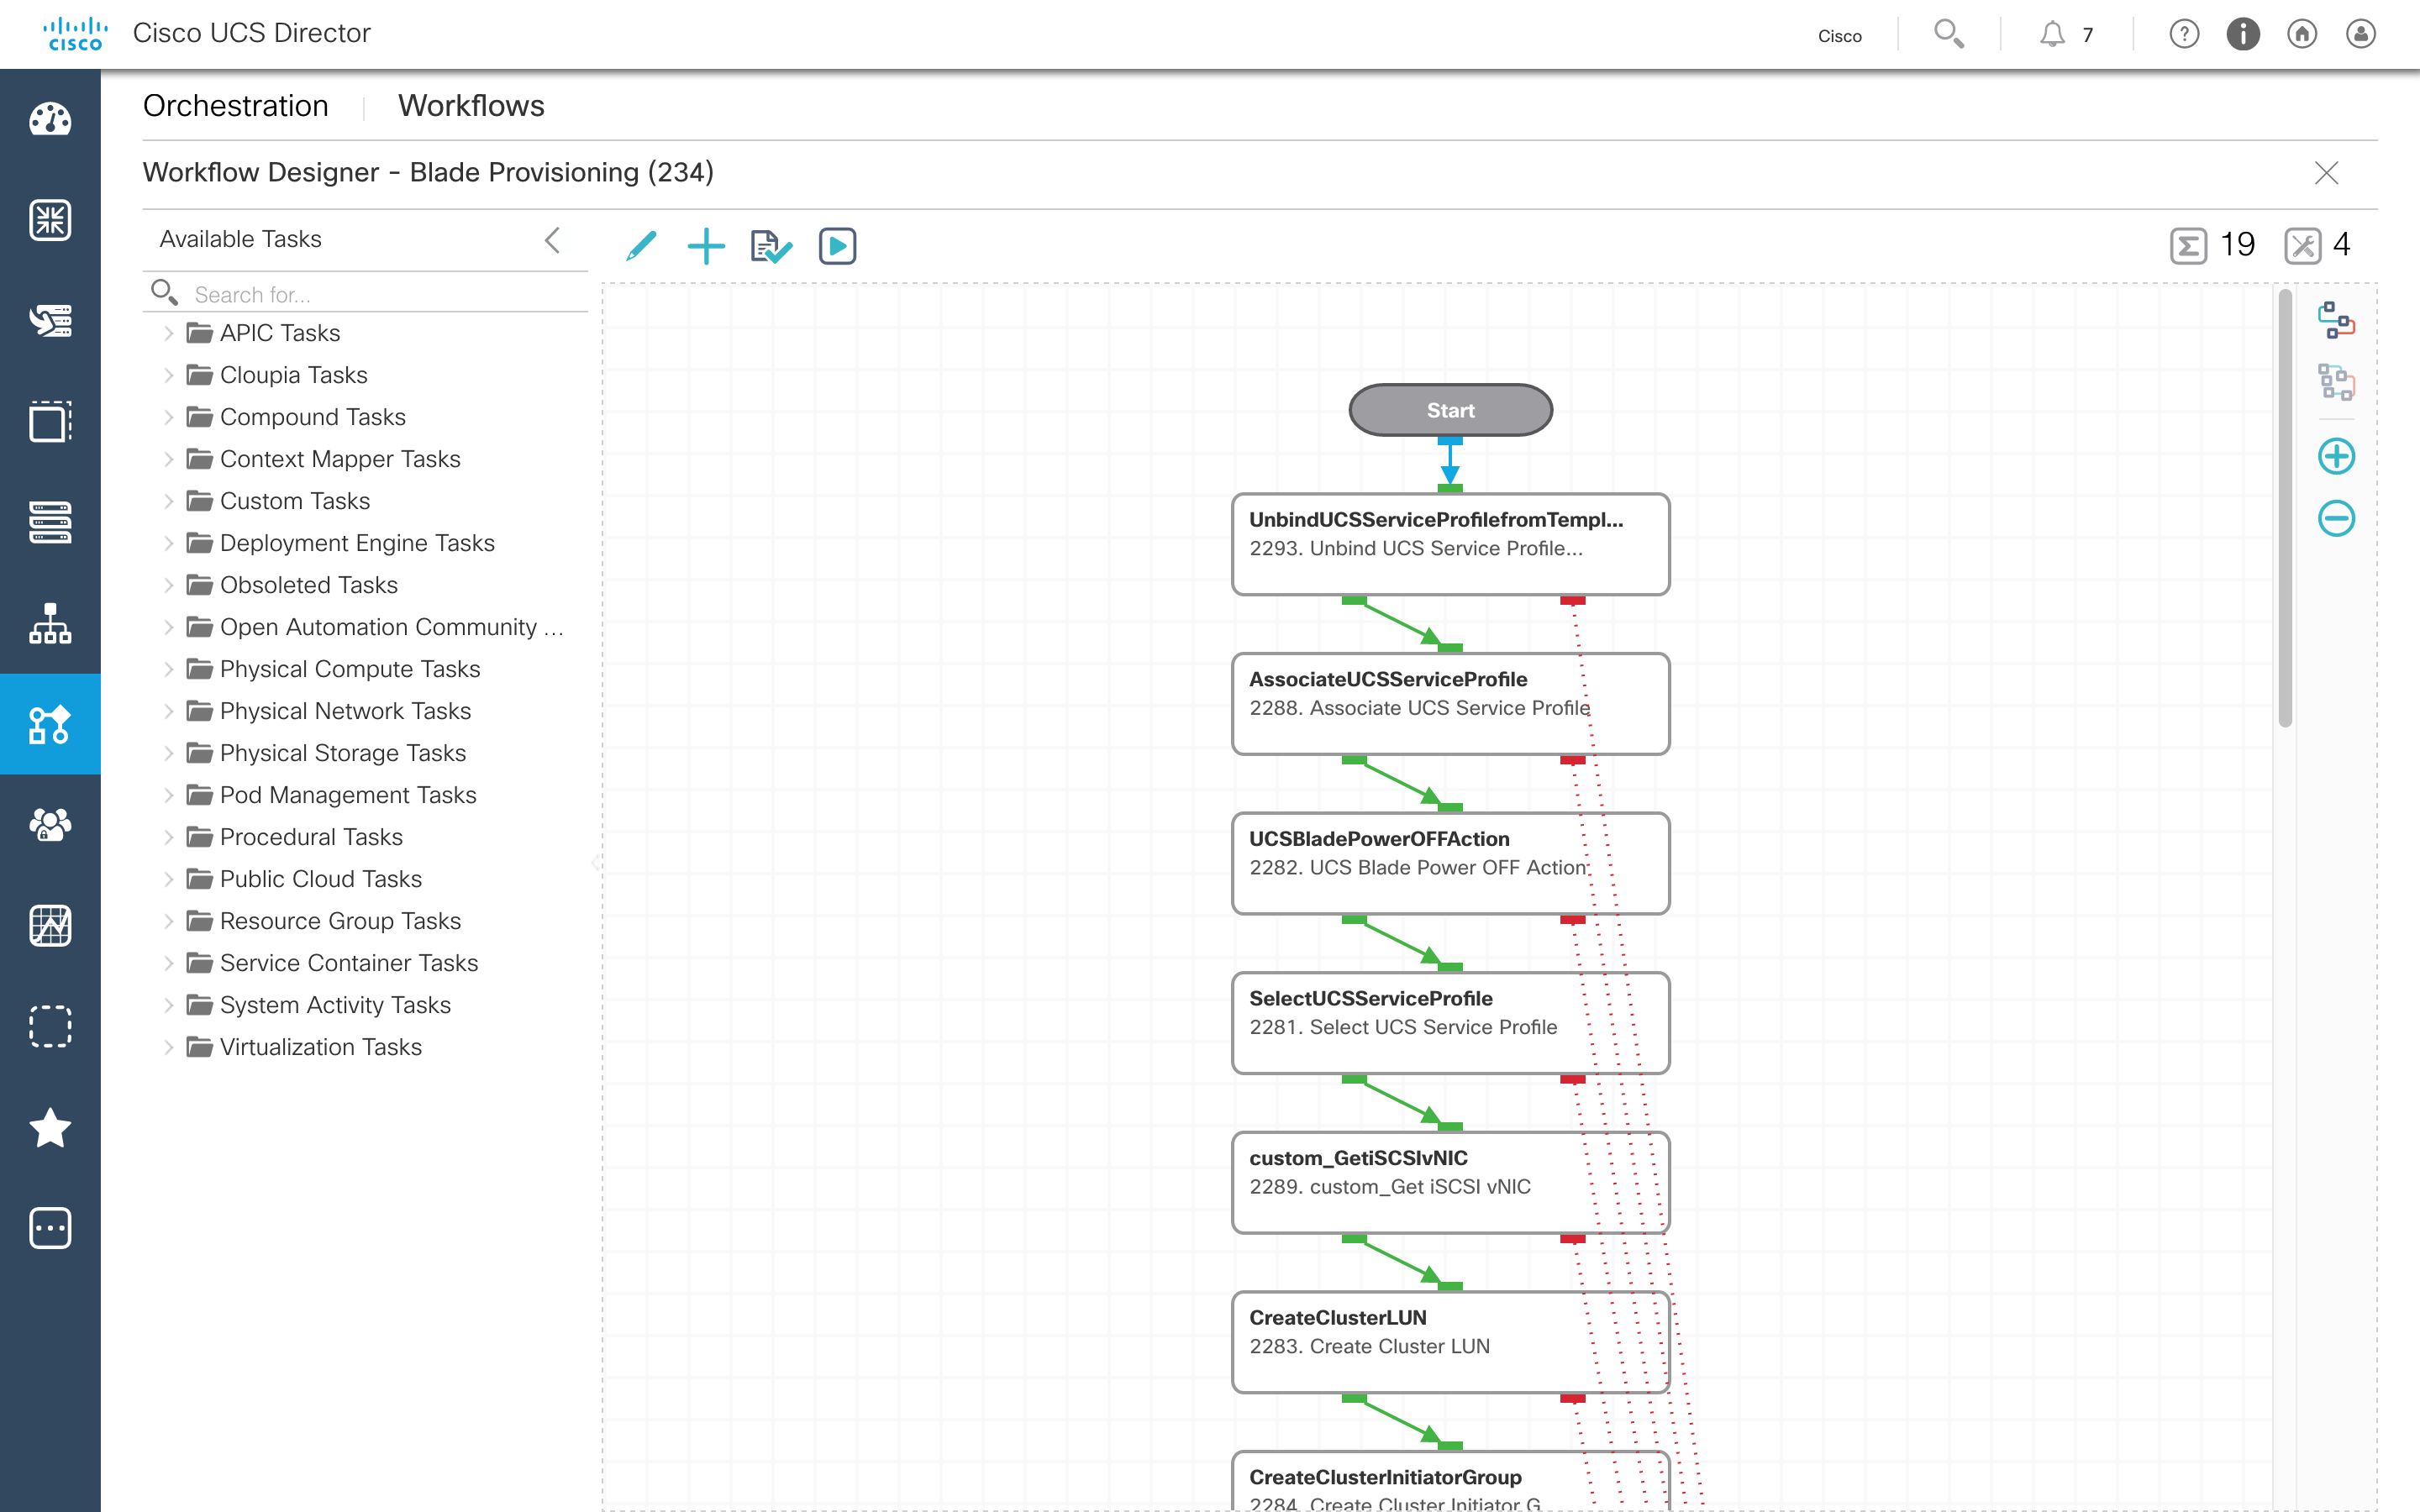Open the dashboard icon in the left sidebar
Viewport: 2420px width, 1512px height.
pos(50,119)
